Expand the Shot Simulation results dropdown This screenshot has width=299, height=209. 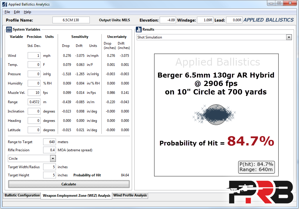pos(289,37)
